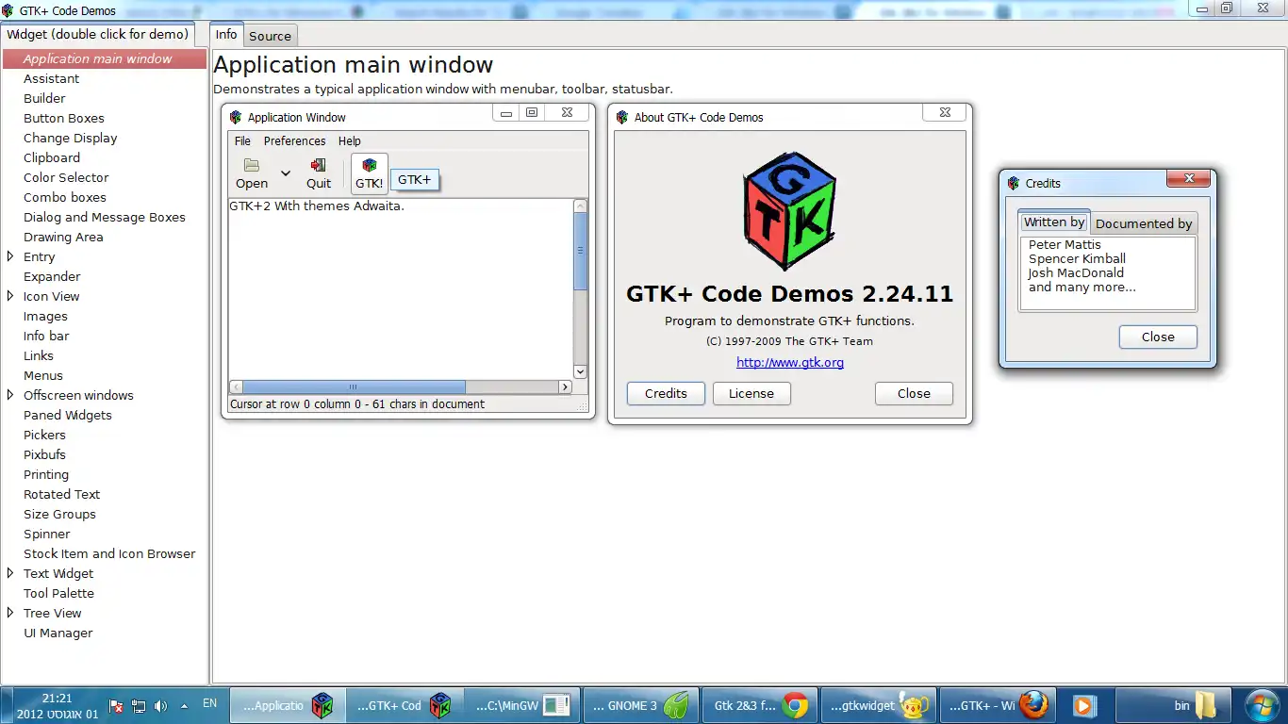1288x724 pixels.
Task: Click the volume speaker tray icon
Action: point(160,705)
